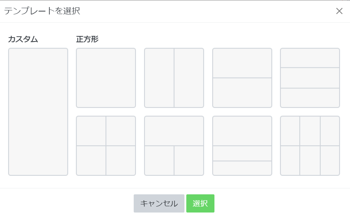Screen dimensions: 350x214
Task: Pick the two vertical columns template
Action: pos(174,78)
